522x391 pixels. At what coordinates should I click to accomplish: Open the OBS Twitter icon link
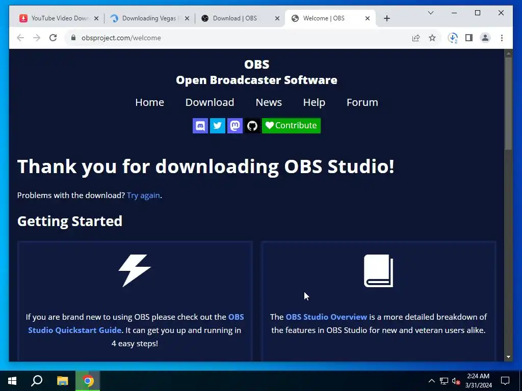tap(217, 126)
